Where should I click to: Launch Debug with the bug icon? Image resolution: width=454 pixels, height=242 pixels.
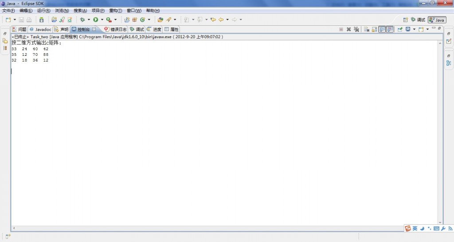point(82,20)
